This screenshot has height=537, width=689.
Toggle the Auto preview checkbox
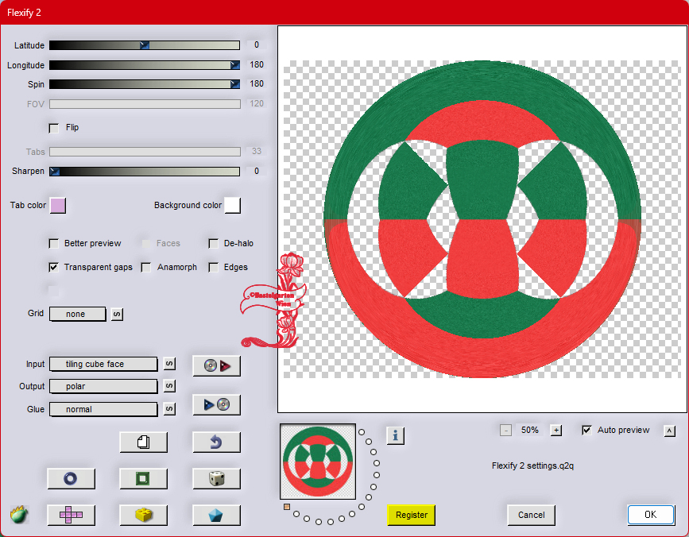click(587, 431)
